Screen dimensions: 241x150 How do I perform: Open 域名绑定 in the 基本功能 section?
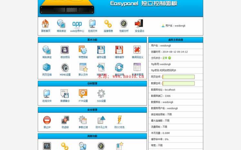(x=47, y=50)
